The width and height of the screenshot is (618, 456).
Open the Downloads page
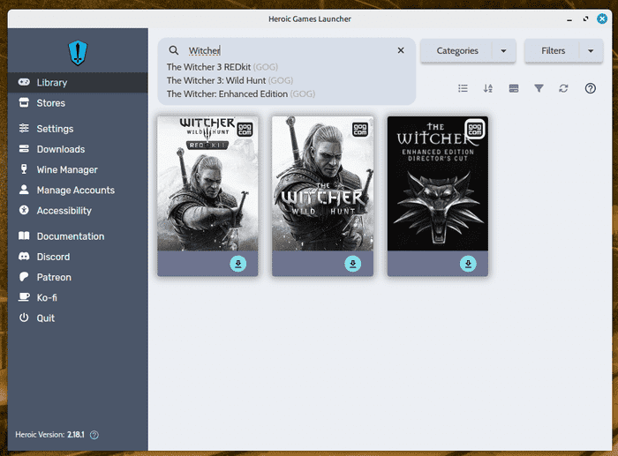coord(78,149)
